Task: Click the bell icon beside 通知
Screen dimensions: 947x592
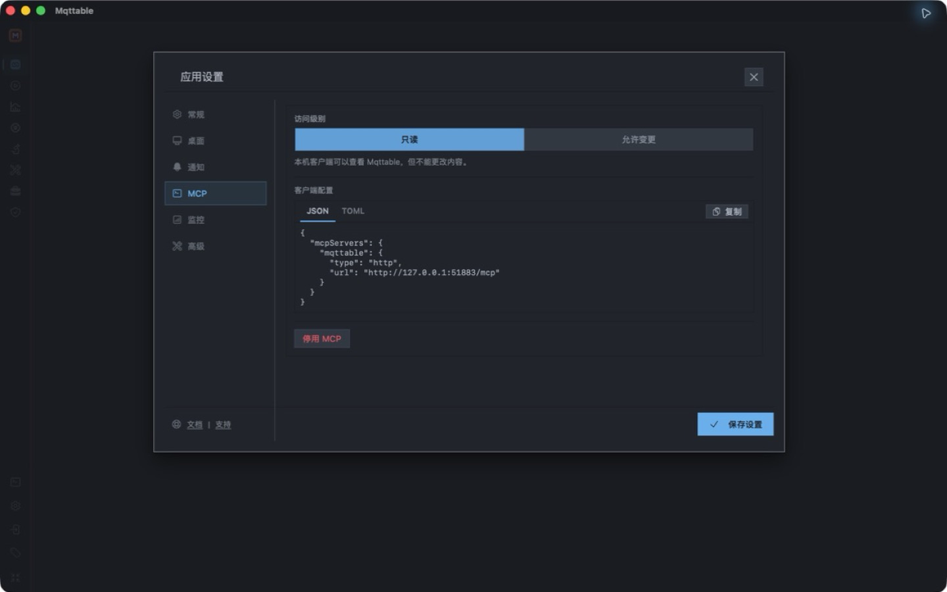Action: pyautogui.click(x=177, y=167)
